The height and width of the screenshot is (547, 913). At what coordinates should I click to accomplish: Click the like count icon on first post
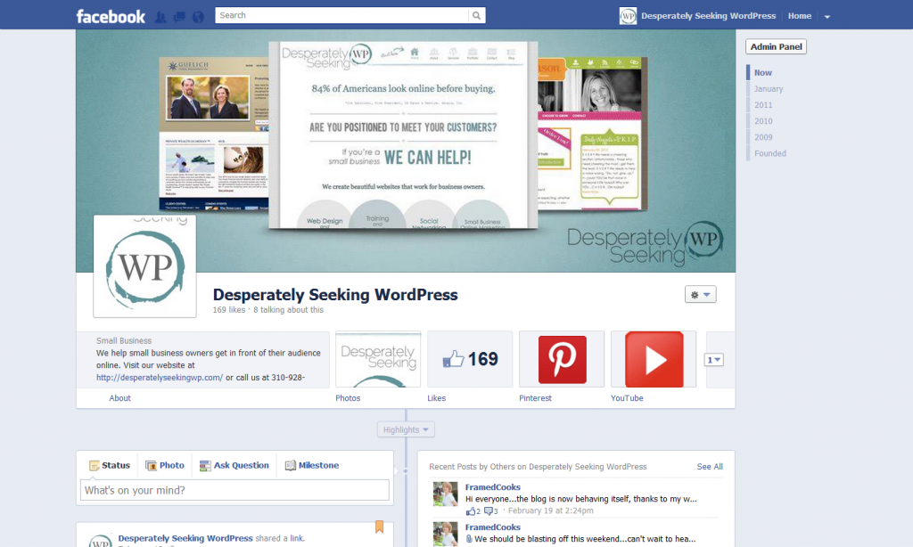coord(473,511)
